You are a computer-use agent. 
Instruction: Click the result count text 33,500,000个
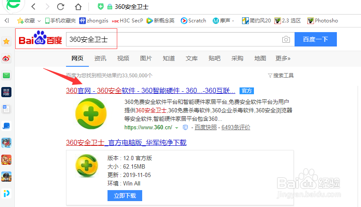[137, 76]
